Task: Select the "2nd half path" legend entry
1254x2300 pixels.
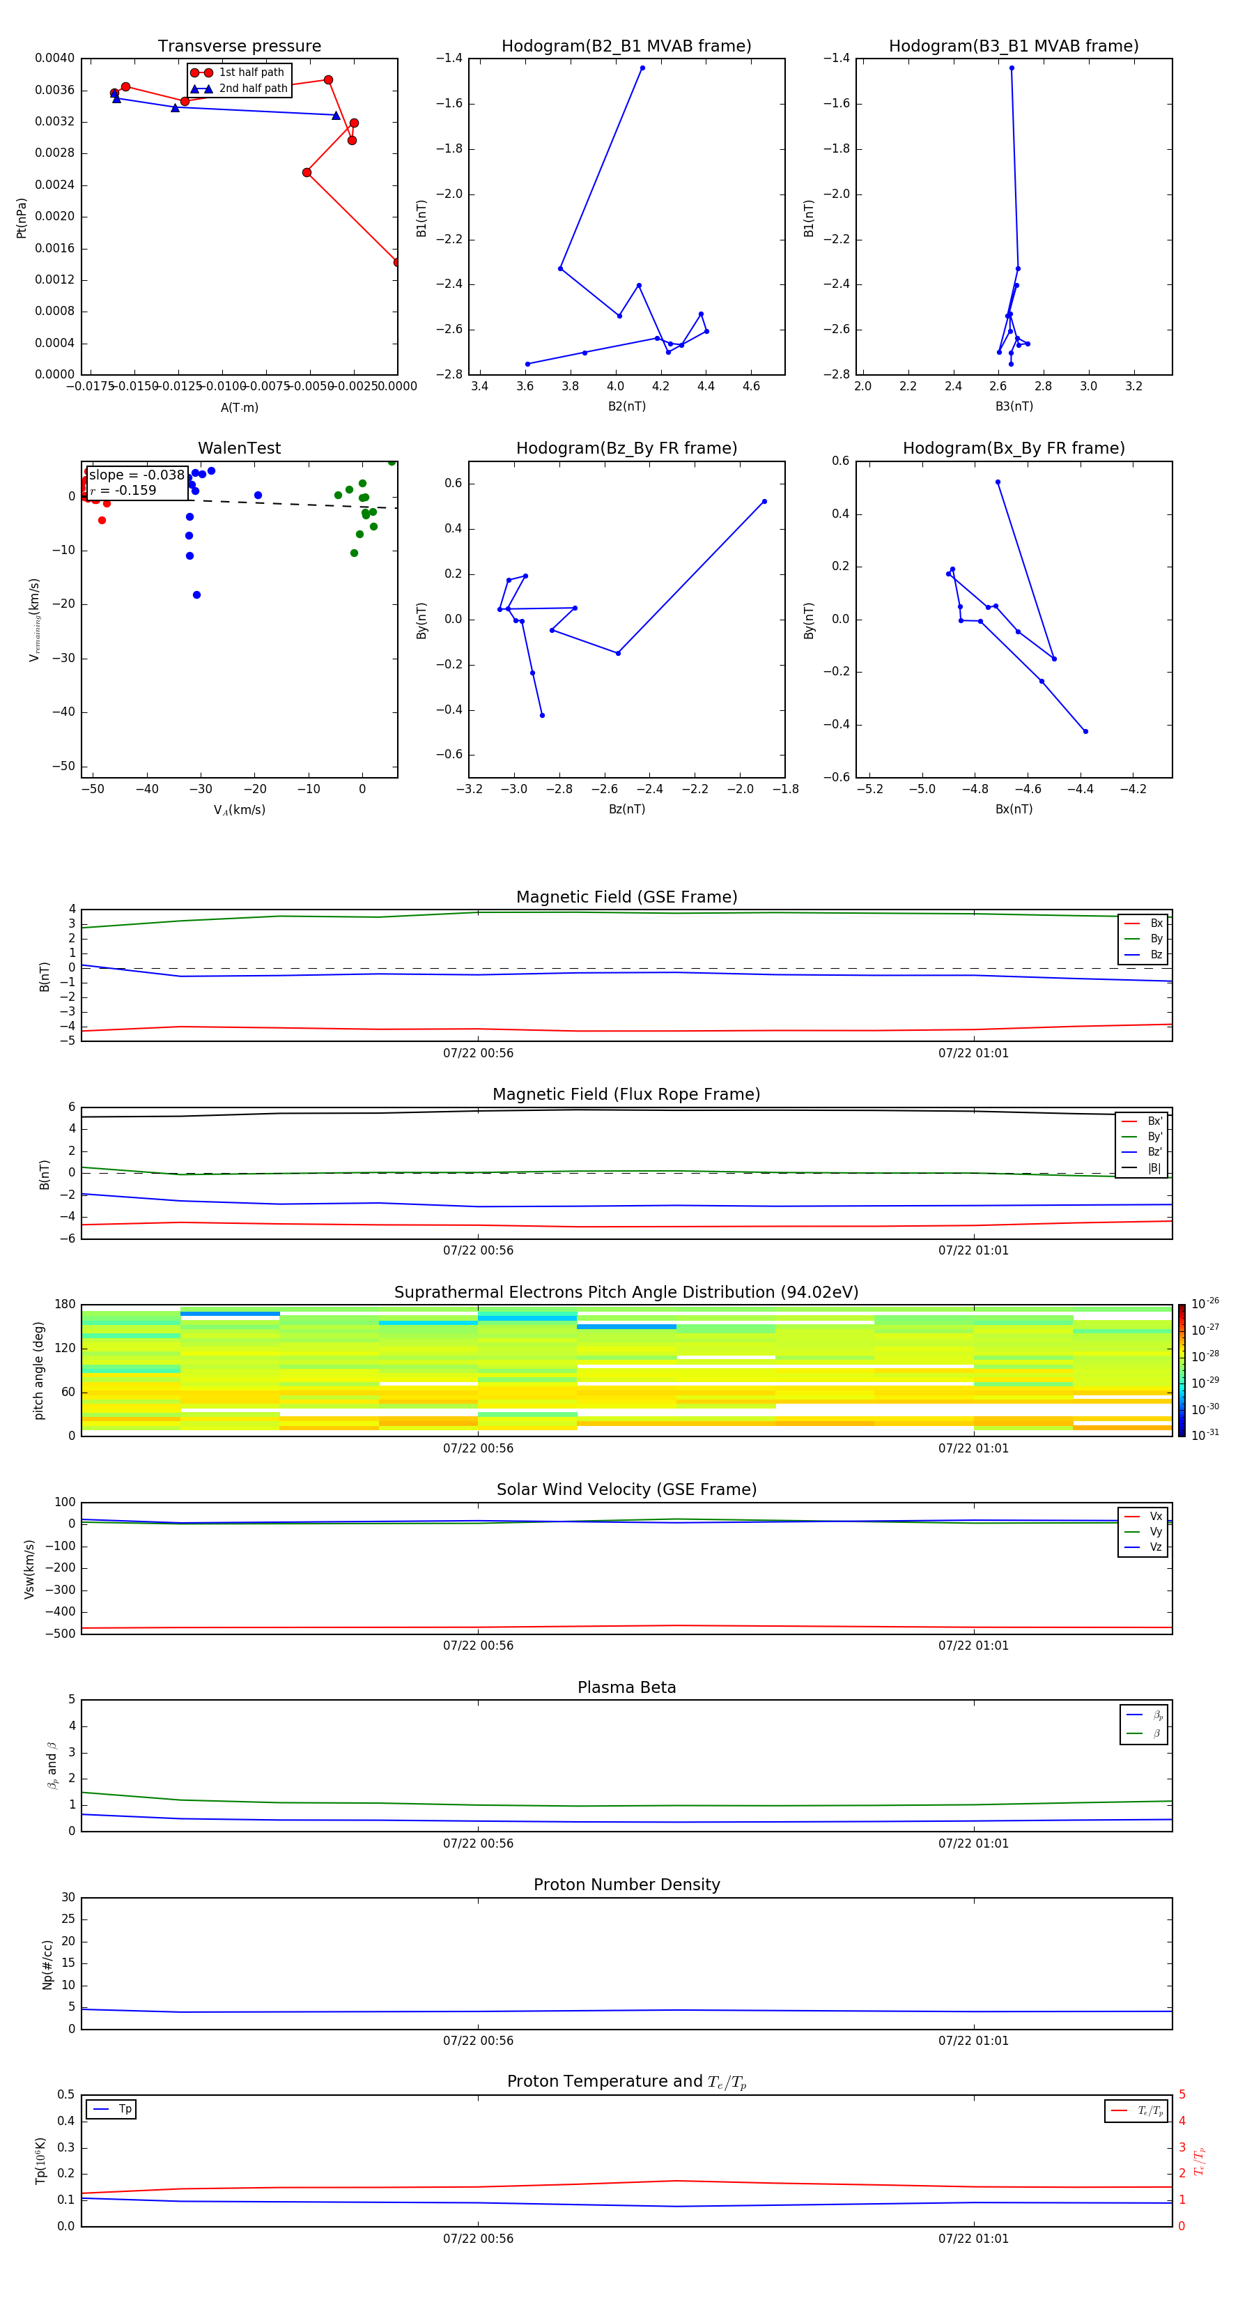Action: (x=239, y=89)
